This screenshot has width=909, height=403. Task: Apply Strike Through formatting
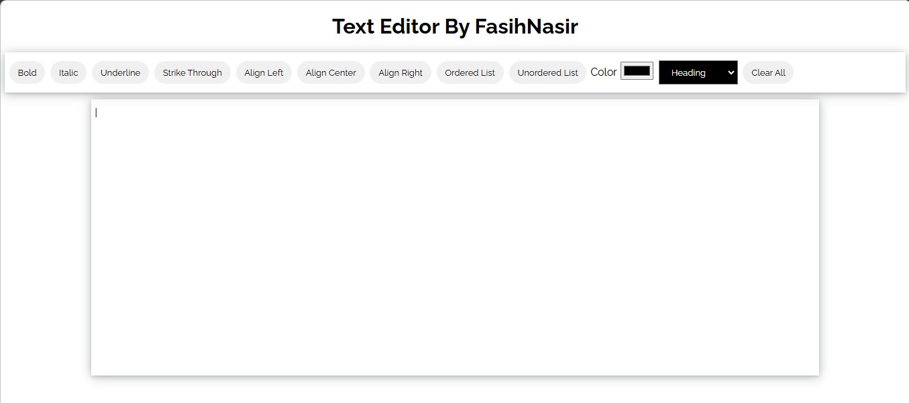[193, 72]
